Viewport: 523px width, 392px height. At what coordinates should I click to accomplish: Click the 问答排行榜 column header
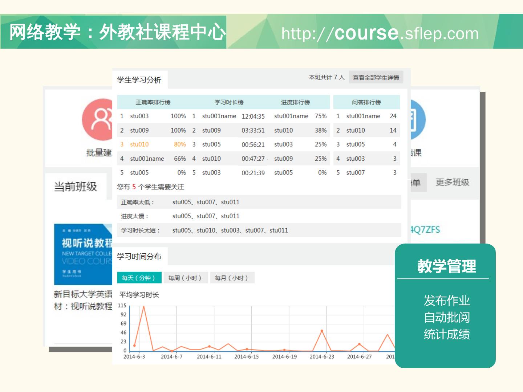pos(366,102)
